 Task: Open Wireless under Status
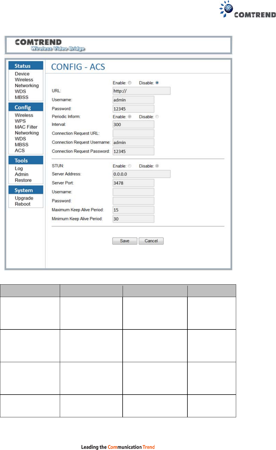[x=24, y=80]
